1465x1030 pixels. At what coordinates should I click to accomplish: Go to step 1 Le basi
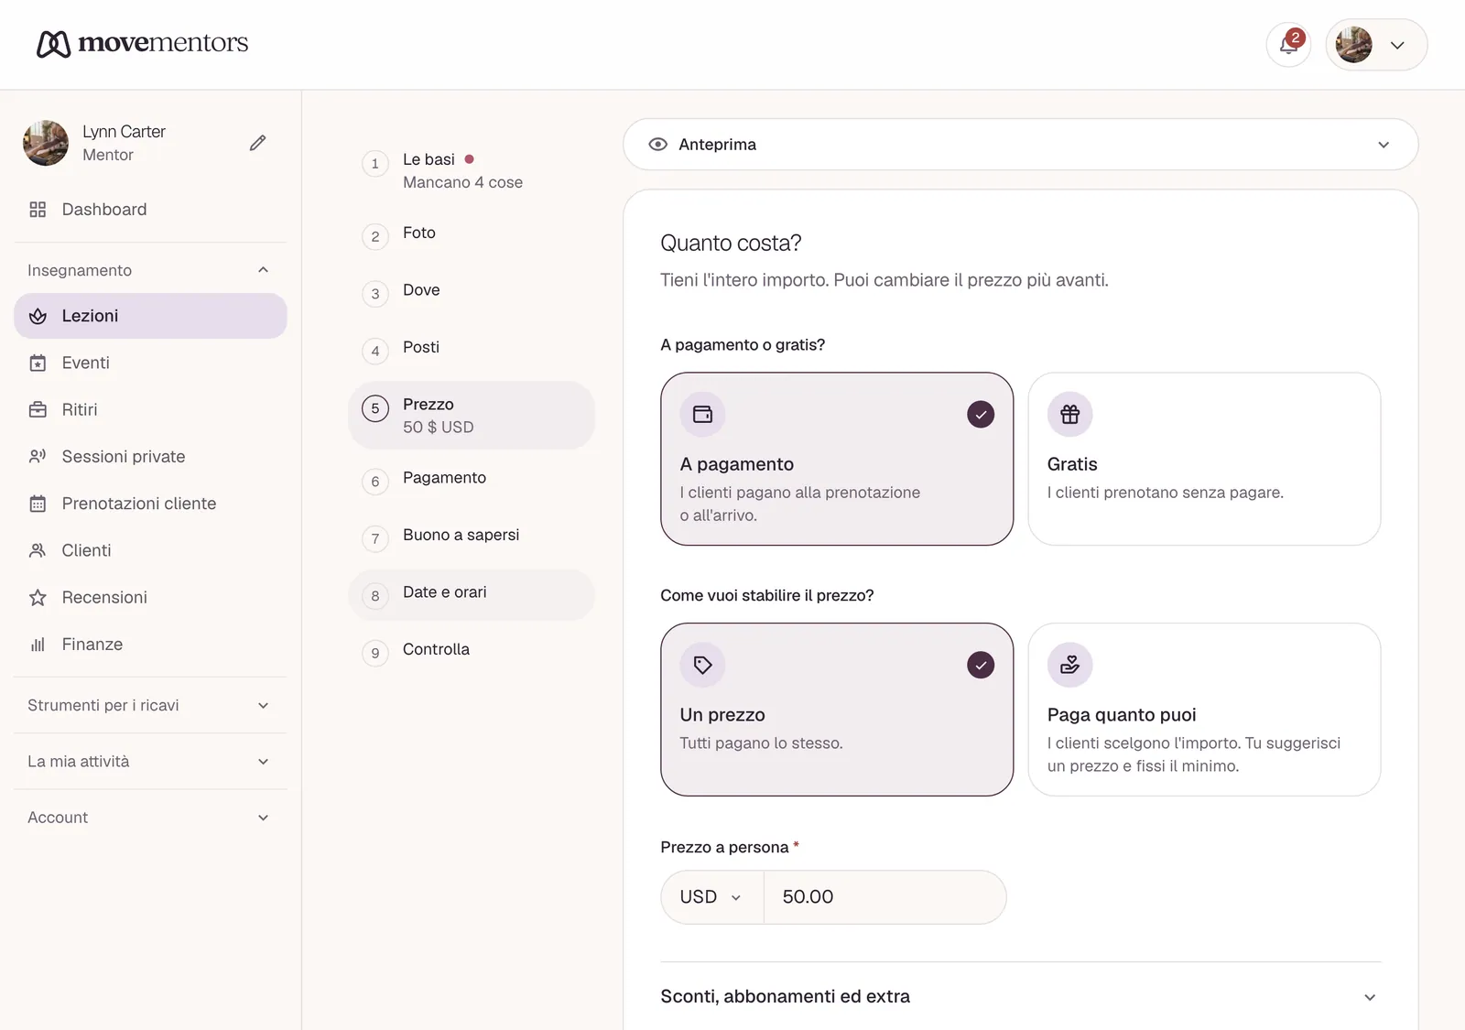tap(472, 170)
